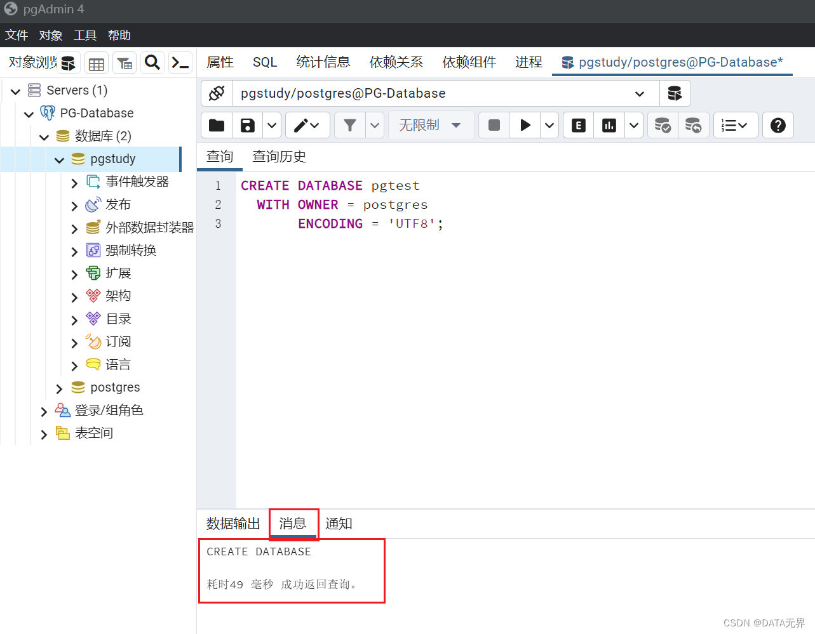Open the list-icon dropdown before the help button
Viewport: 815px width, 634px height.
[x=735, y=125]
